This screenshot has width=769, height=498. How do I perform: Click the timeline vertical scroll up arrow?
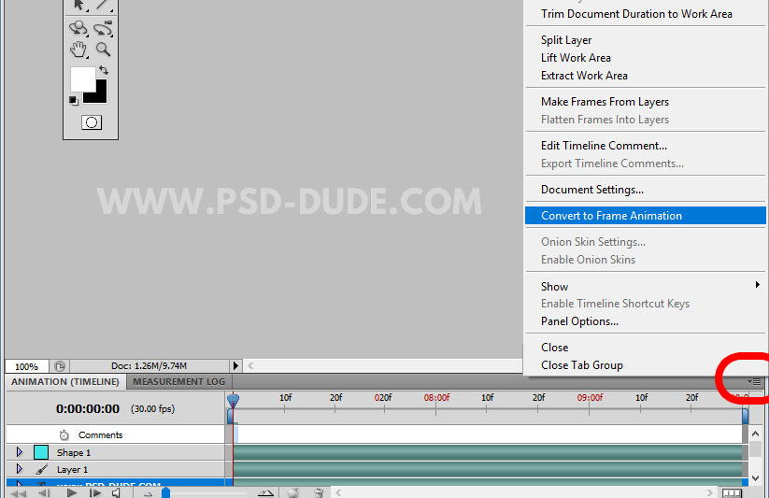755,434
